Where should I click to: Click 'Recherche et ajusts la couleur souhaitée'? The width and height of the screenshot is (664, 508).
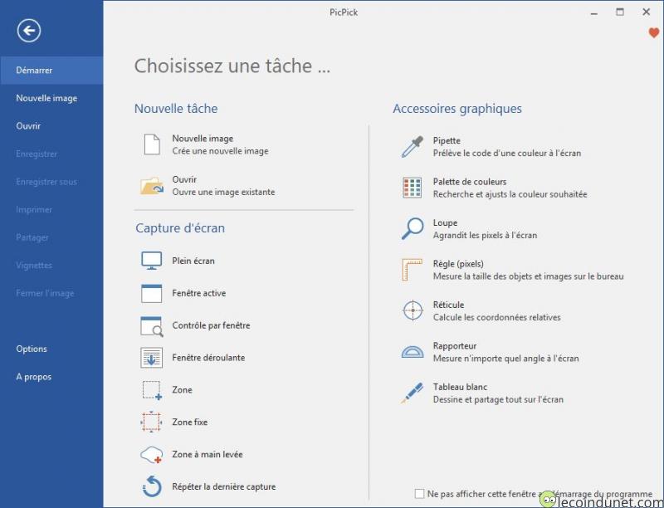(510, 194)
